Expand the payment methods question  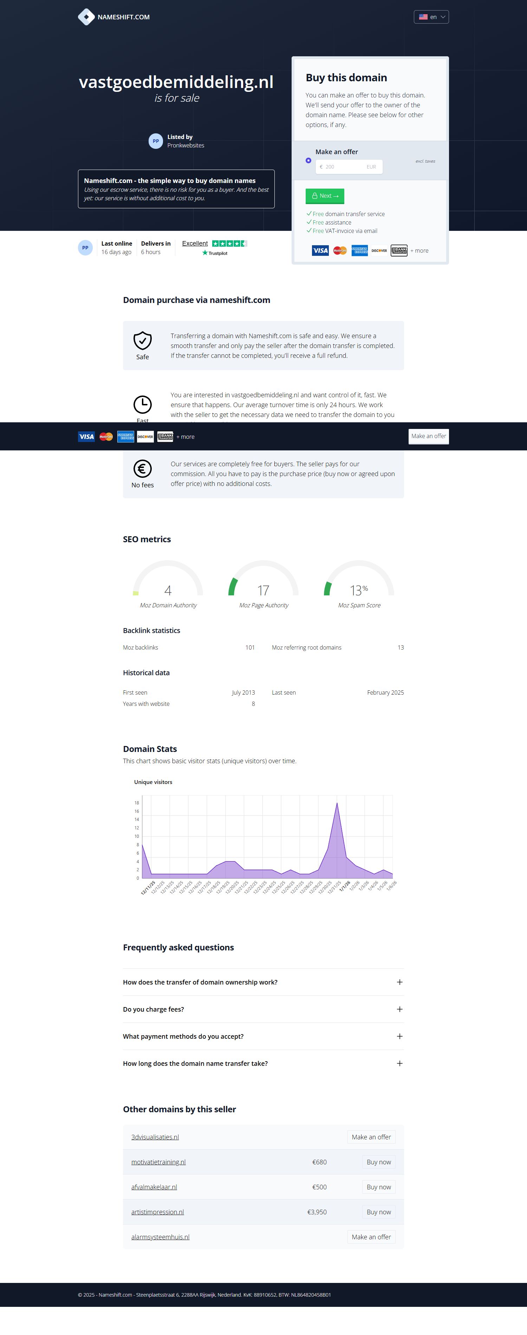263,1037
